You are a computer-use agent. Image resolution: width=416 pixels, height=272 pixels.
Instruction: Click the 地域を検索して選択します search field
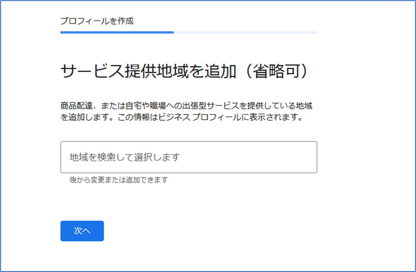click(189, 157)
